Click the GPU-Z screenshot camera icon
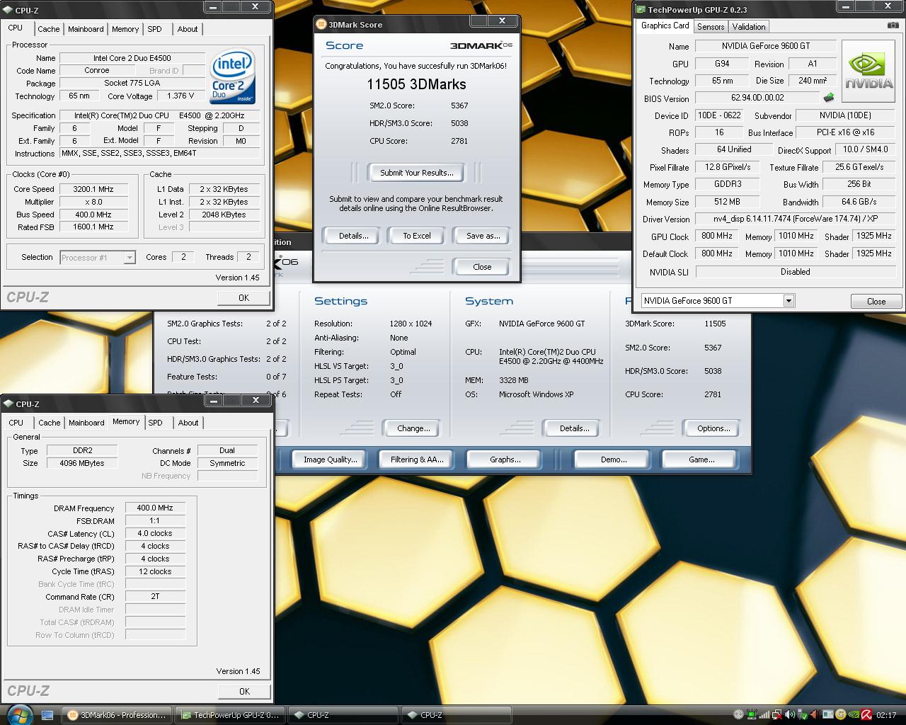This screenshot has width=906, height=725. [x=893, y=25]
